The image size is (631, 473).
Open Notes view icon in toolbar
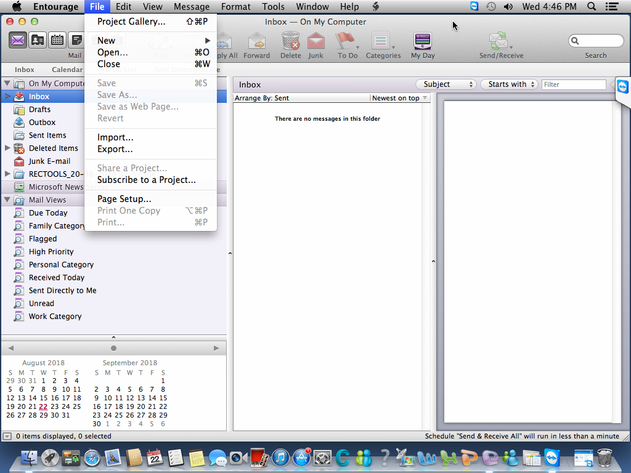(76, 40)
